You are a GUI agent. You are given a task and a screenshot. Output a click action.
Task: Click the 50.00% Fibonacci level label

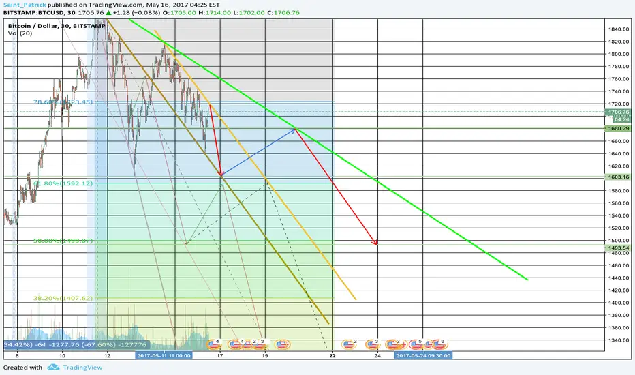coord(63,241)
